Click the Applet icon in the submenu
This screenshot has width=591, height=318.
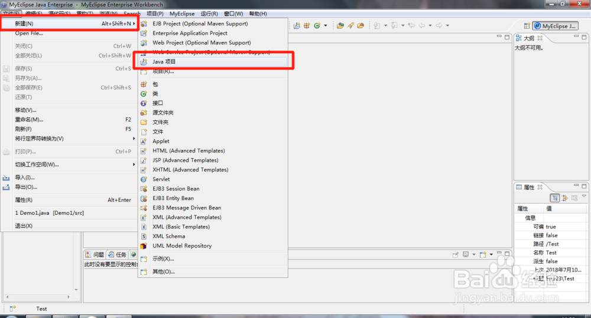coord(144,142)
